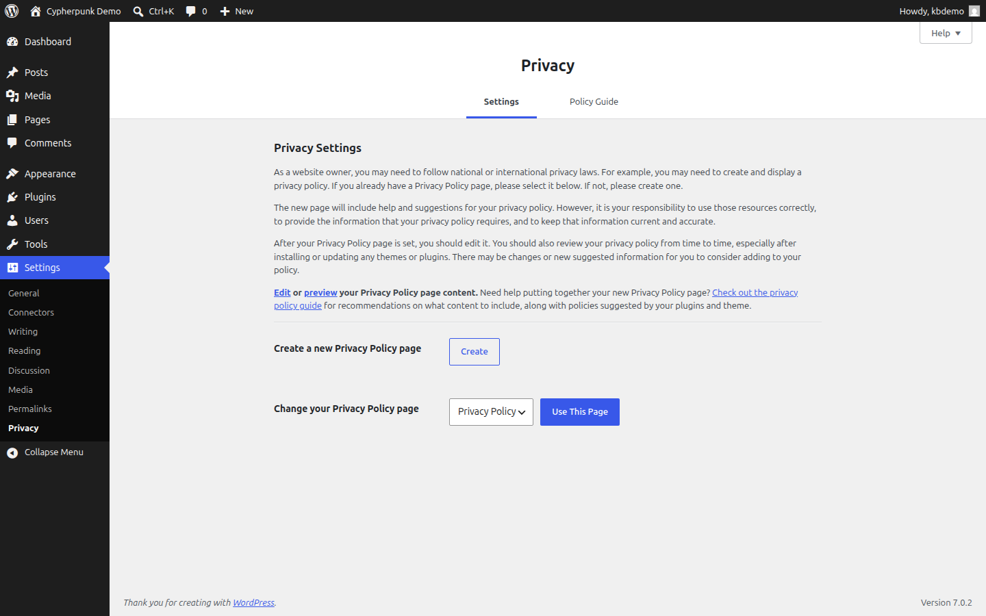Switch to the Policy Guide tab
Image resolution: width=986 pixels, height=616 pixels.
click(x=594, y=101)
